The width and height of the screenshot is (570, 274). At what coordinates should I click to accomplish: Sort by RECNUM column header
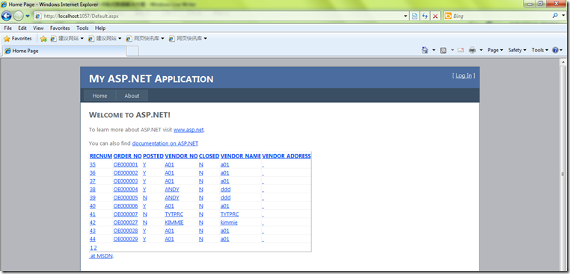click(101, 156)
